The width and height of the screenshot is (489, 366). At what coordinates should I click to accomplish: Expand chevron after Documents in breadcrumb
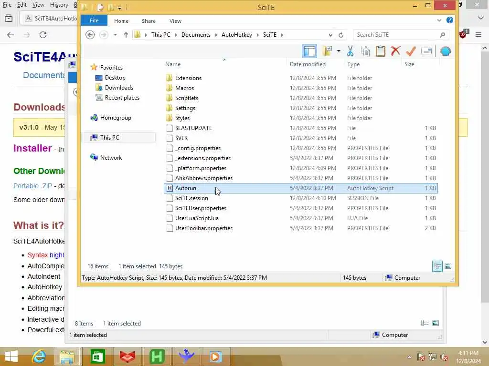coord(216,35)
